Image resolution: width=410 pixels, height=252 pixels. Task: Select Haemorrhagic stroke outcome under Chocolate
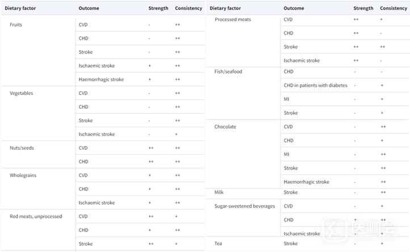click(x=306, y=182)
